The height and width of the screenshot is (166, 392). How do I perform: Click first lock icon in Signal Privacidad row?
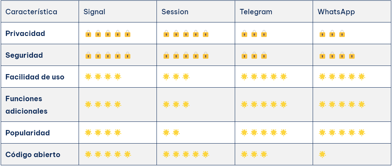click(88, 33)
